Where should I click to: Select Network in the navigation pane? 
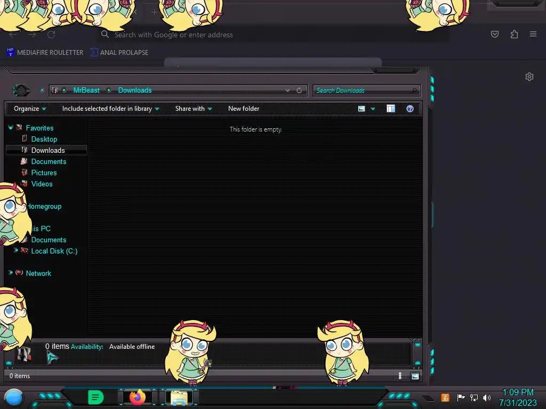(x=38, y=273)
